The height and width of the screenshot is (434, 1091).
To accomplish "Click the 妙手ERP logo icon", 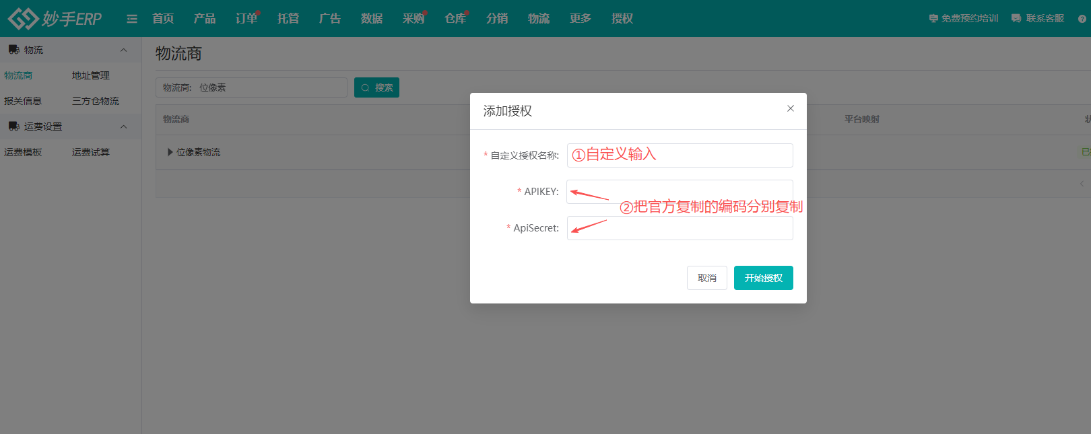I will [22, 18].
